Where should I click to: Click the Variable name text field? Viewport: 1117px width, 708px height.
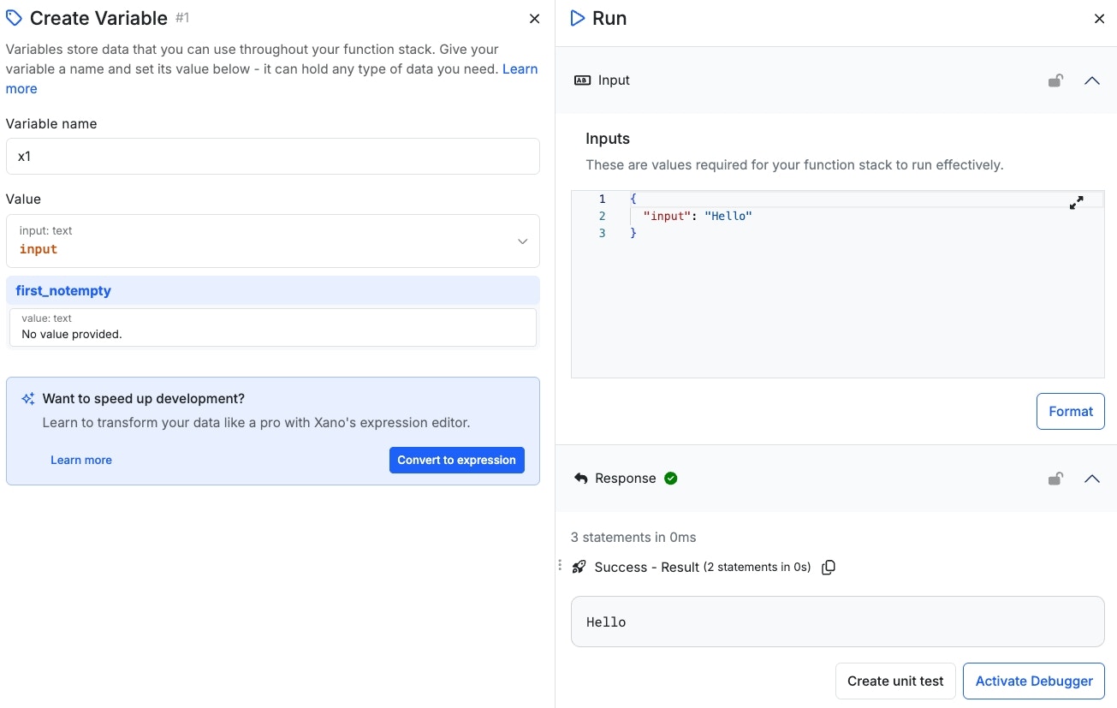click(x=272, y=157)
